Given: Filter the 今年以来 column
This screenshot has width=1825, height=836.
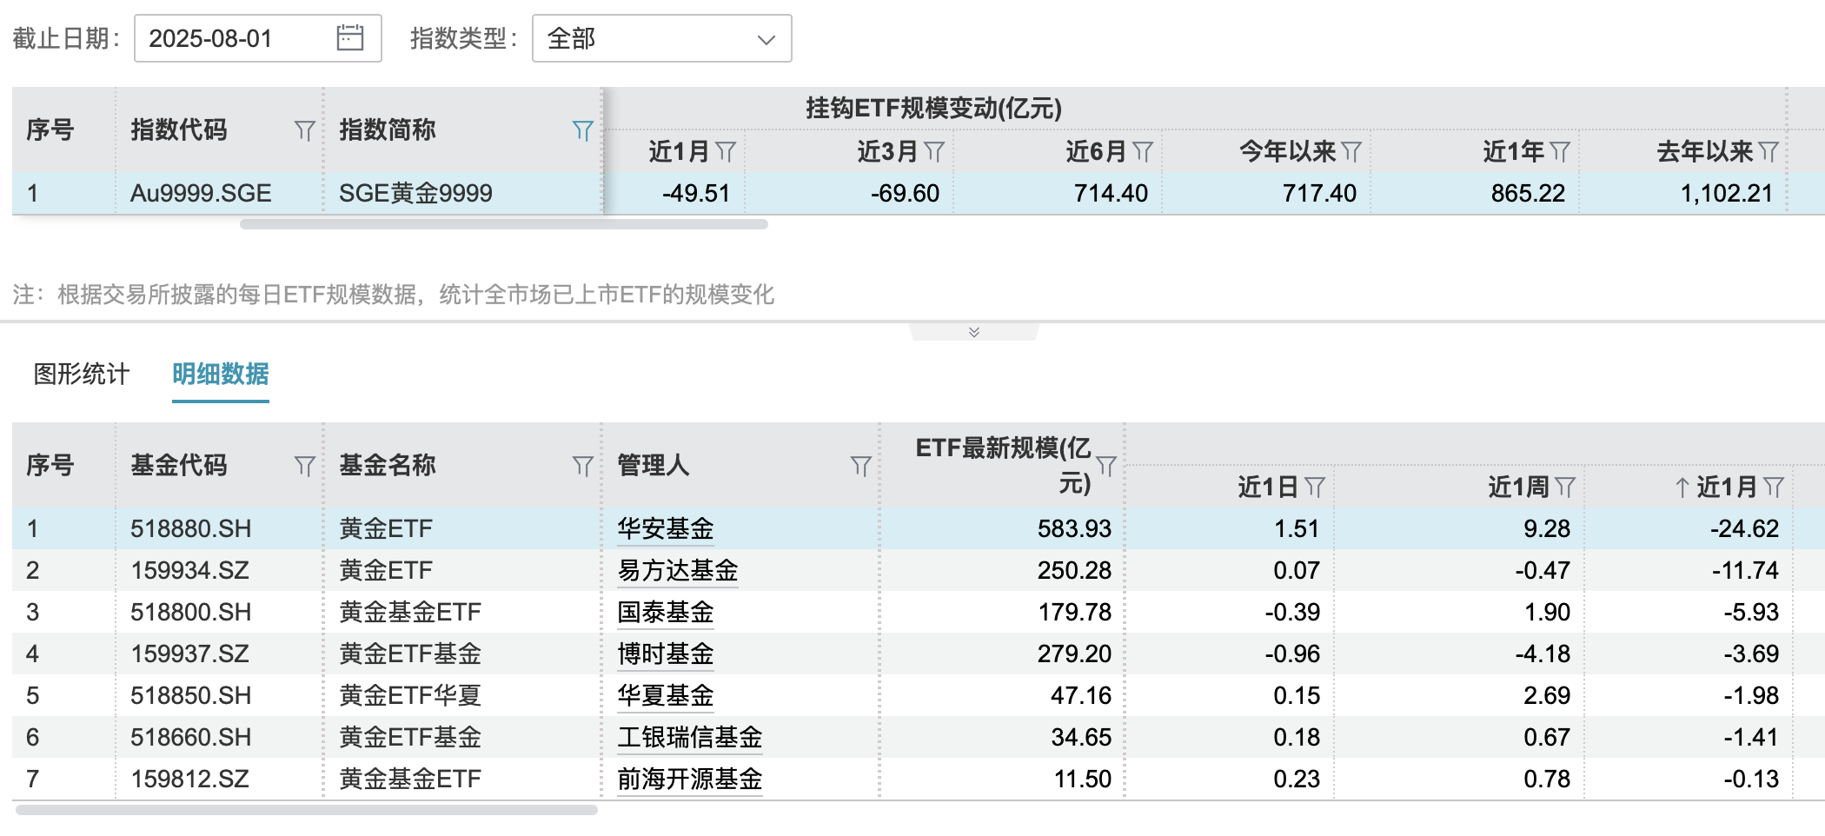Looking at the screenshot, I should [1351, 152].
